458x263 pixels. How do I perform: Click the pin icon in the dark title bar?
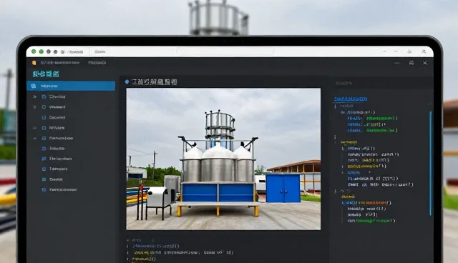click(x=411, y=63)
